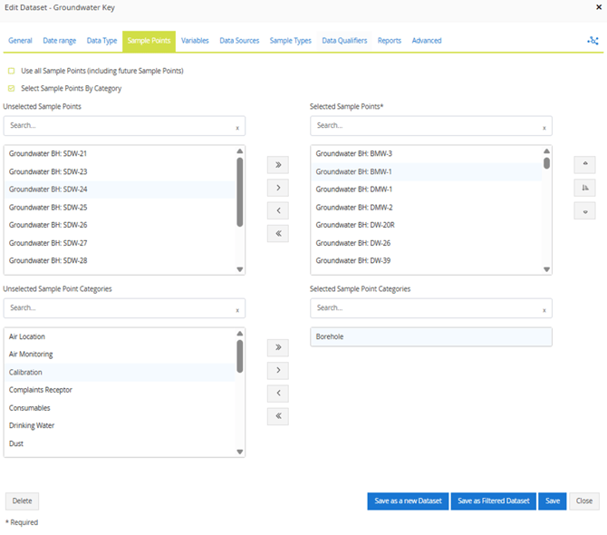Viewport: 607px width, 535px height.
Task: Remove all sample points from selected list
Action: click(x=277, y=234)
